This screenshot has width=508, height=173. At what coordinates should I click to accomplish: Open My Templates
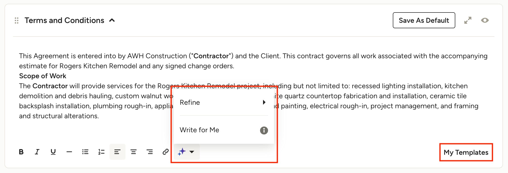pos(466,152)
